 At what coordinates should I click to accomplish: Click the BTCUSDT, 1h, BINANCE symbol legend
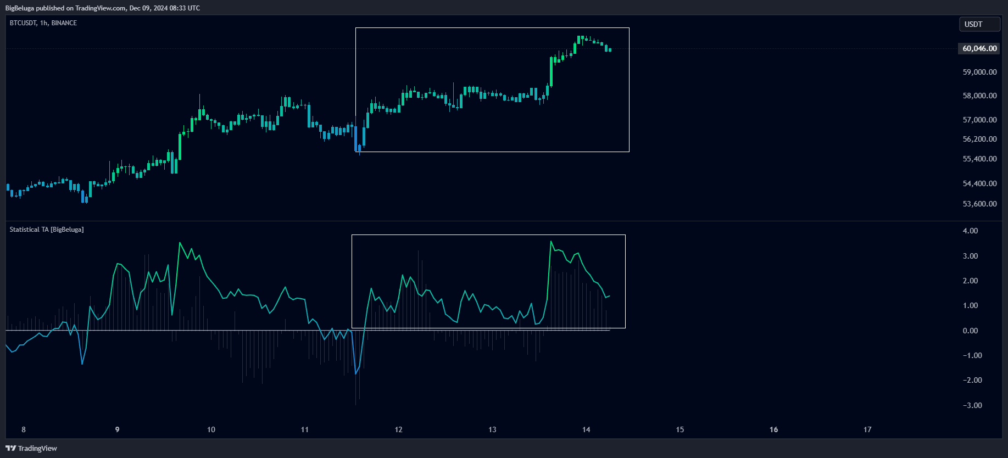(x=43, y=23)
